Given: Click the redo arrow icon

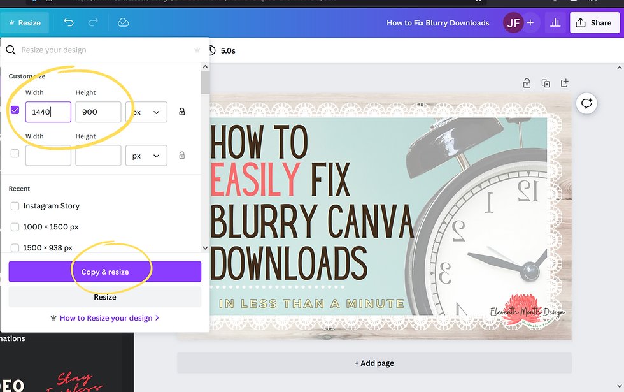Looking at the screenshot, I should pos(92,22).
